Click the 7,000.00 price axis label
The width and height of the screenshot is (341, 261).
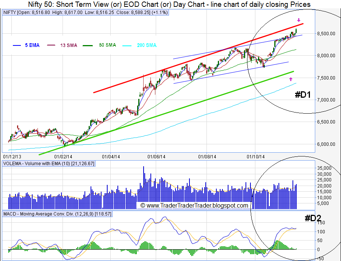(x=326, y=100)
